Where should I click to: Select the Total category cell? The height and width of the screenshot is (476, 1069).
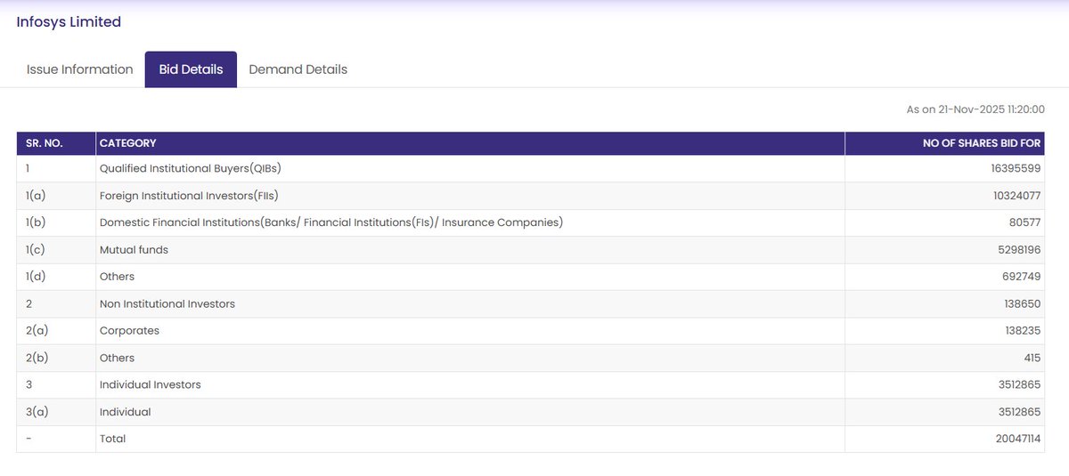coord(470,439)
